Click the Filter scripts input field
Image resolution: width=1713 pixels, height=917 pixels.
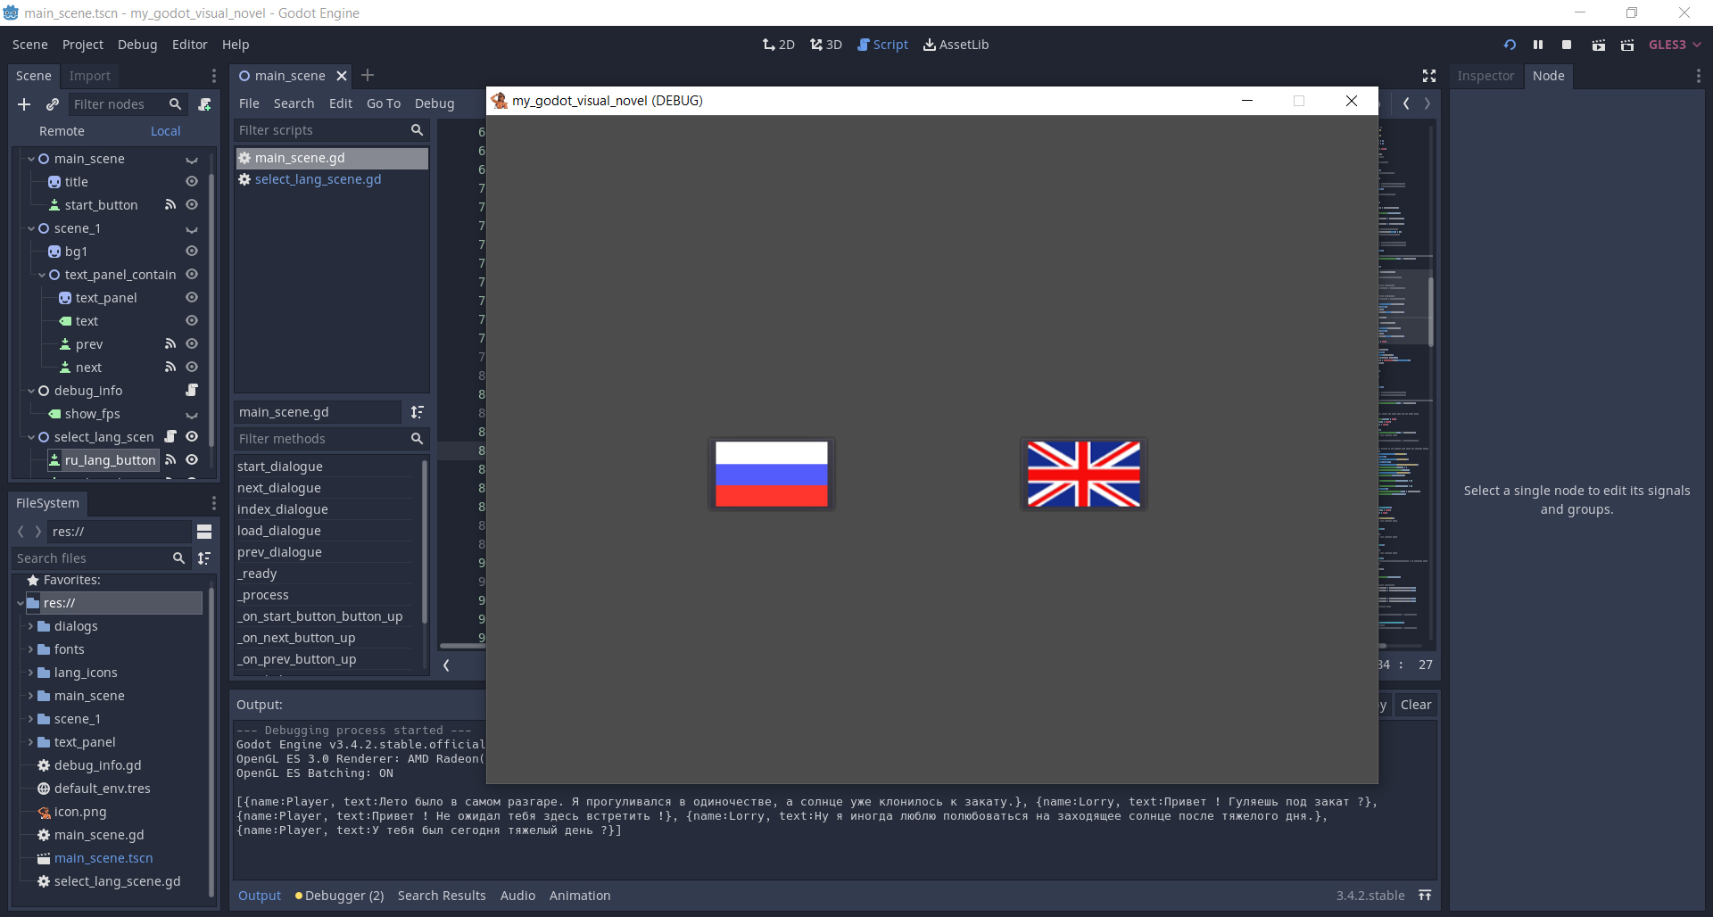point(331,130)
